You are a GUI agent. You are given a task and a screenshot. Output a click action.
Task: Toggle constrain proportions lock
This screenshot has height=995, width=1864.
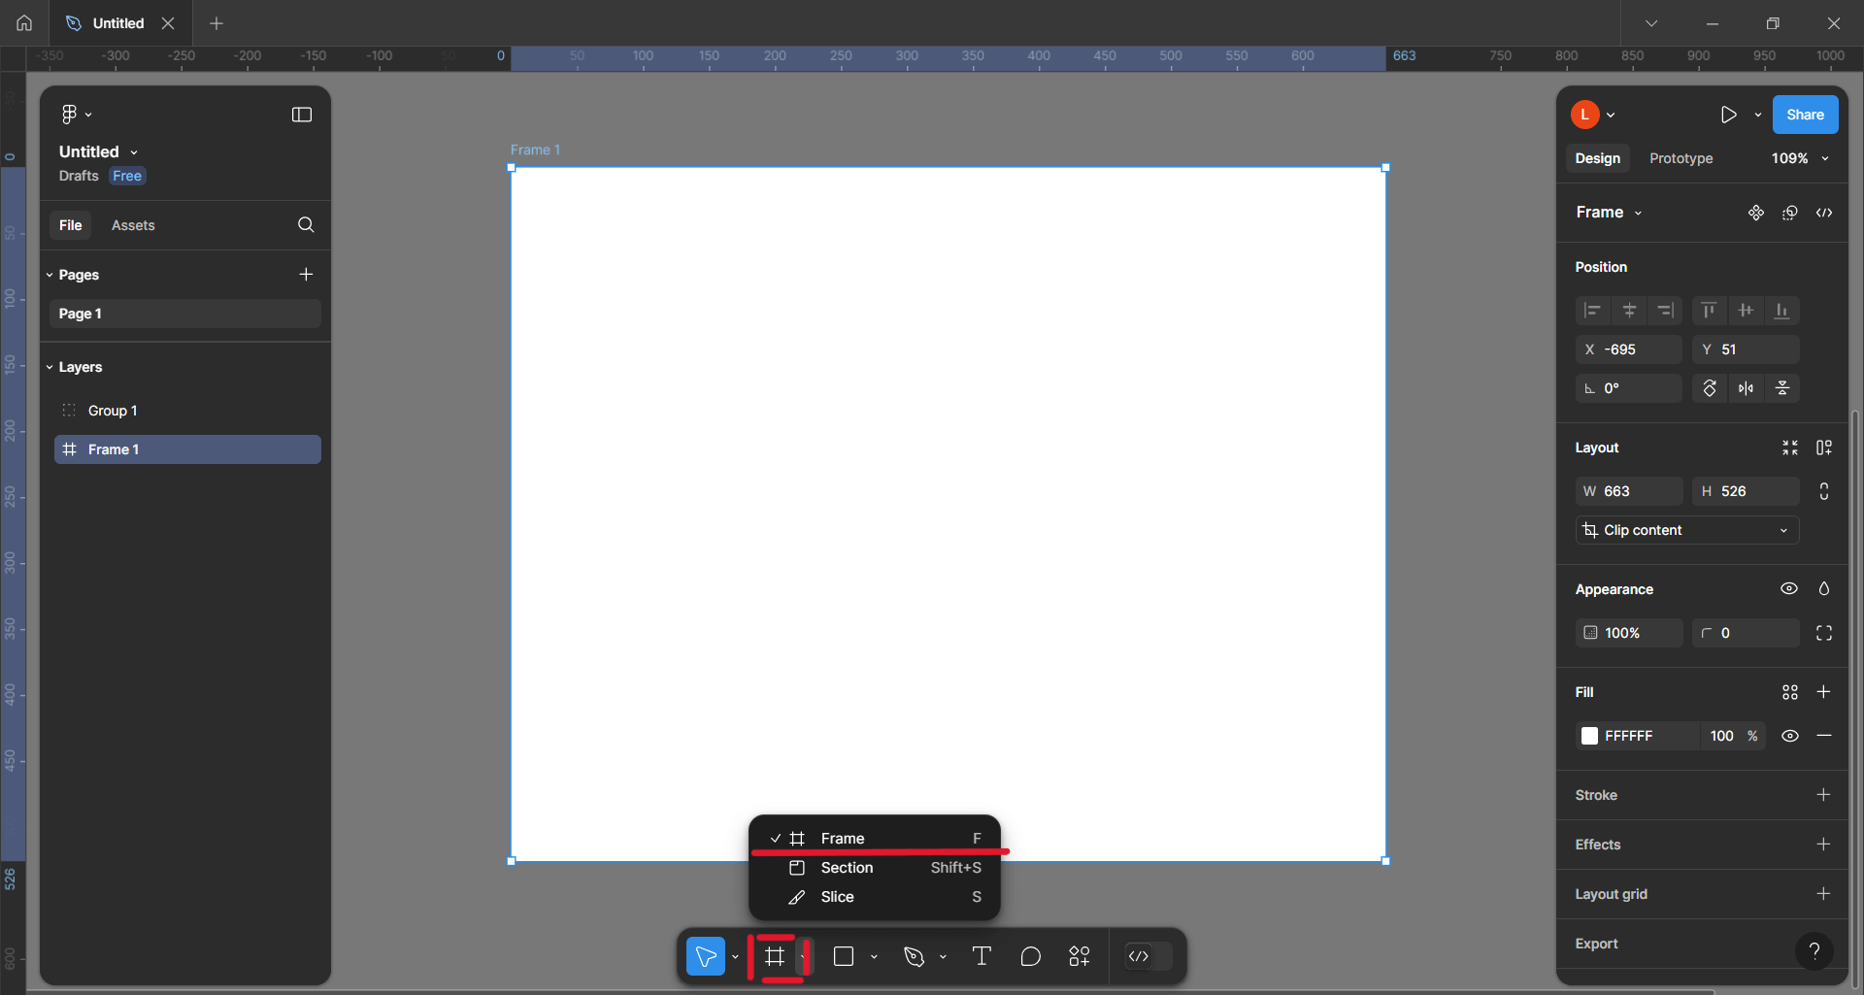[x=1824, y=491]
